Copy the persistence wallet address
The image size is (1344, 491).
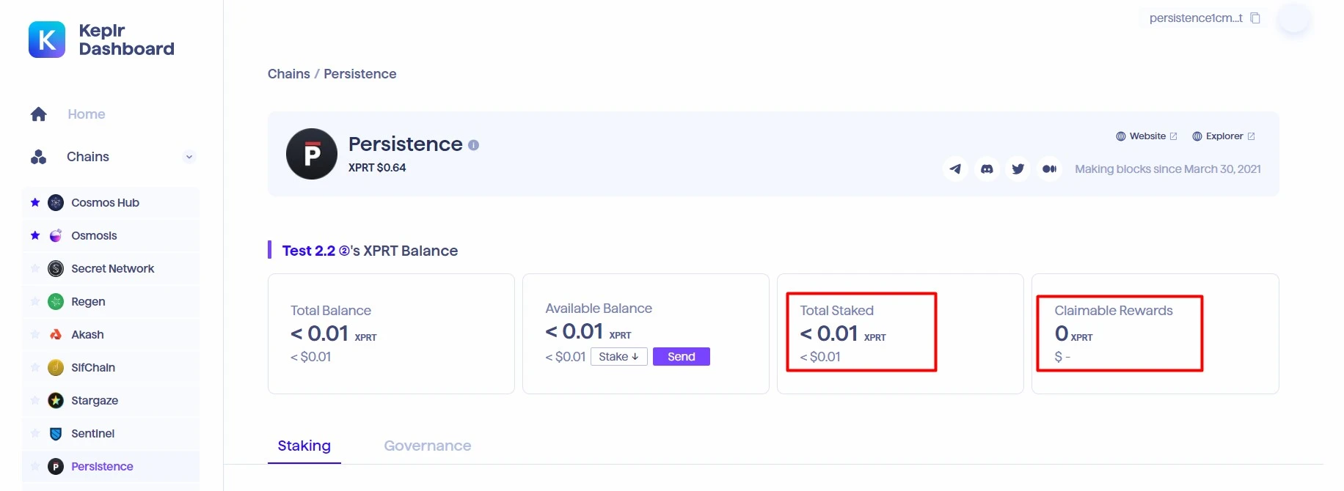[1255, 18]
